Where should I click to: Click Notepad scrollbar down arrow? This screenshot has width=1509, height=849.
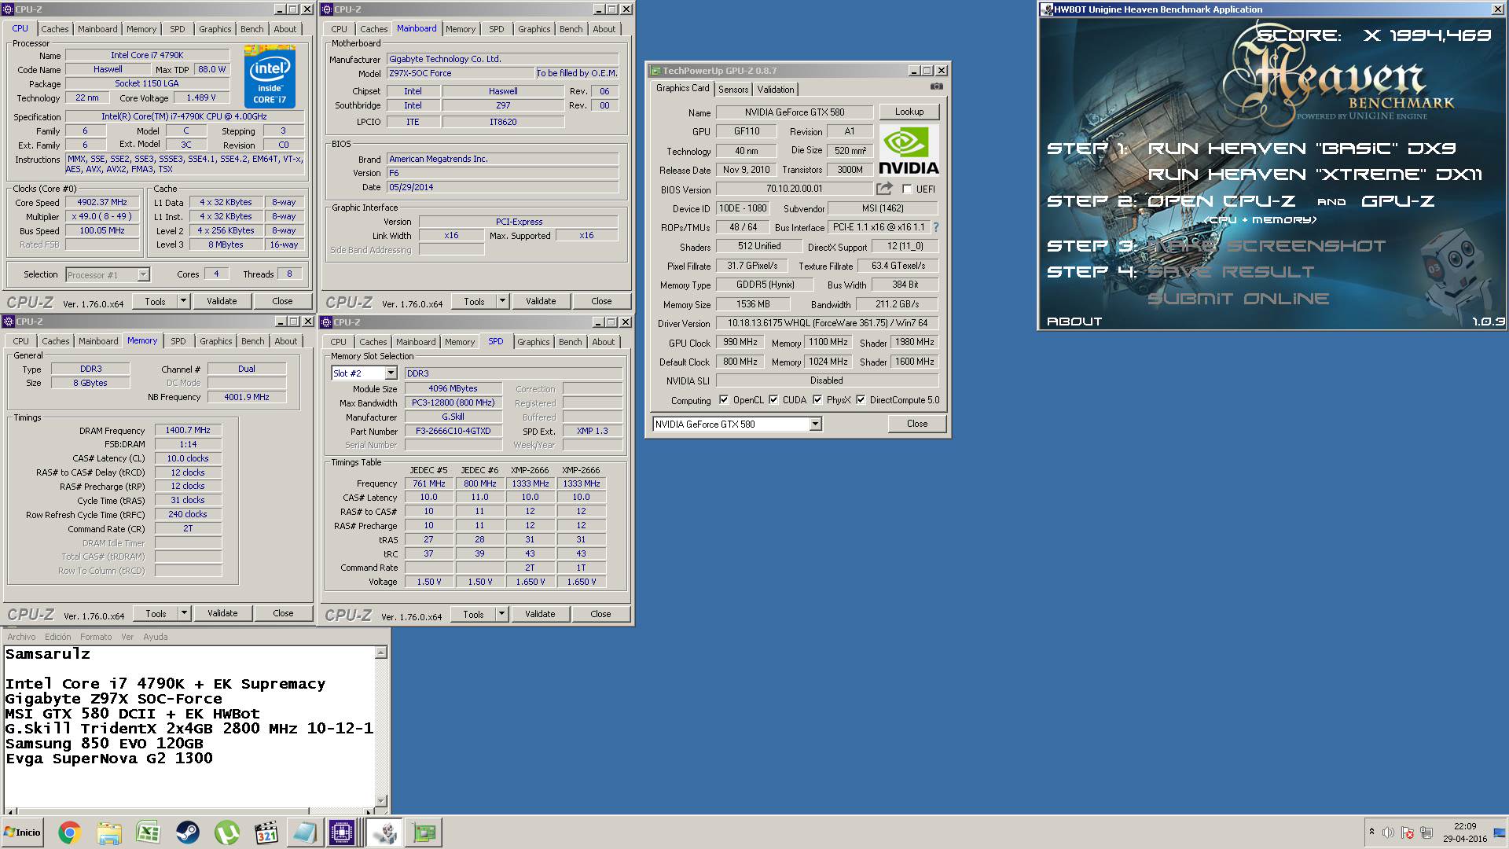tap(381, 802)
